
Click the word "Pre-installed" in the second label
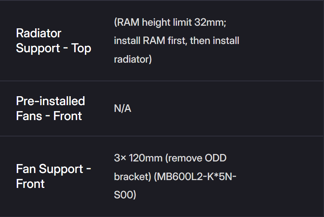pyautogui.click(x=50, y=101)
